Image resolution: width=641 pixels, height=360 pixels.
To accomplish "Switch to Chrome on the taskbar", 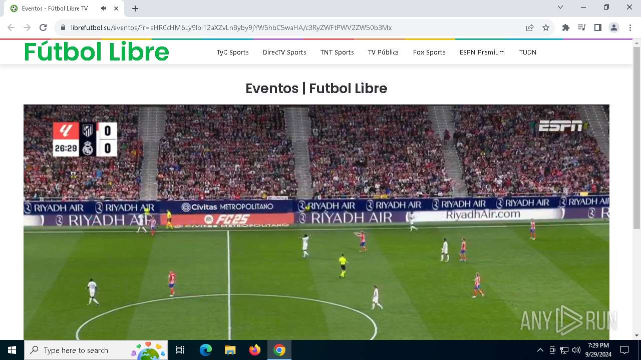I will click(279, 350).
